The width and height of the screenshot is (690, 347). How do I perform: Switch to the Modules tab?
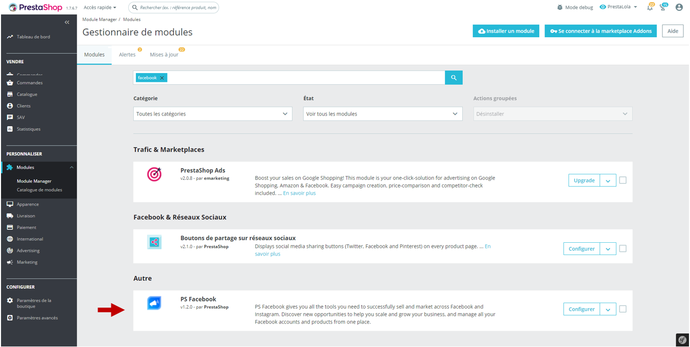coord(94,55)
